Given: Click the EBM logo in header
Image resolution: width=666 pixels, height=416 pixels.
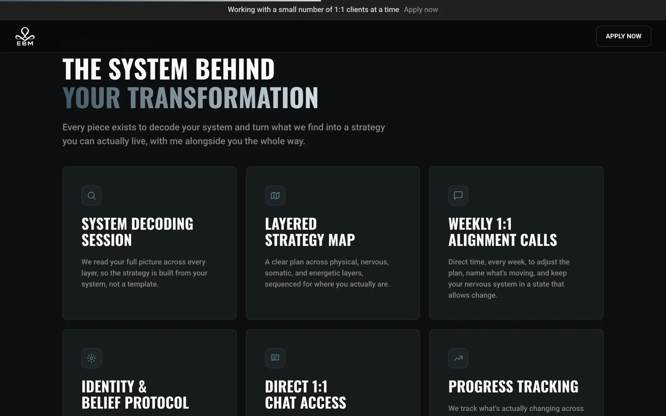Looking at the screenshot, I should (25, 36).
